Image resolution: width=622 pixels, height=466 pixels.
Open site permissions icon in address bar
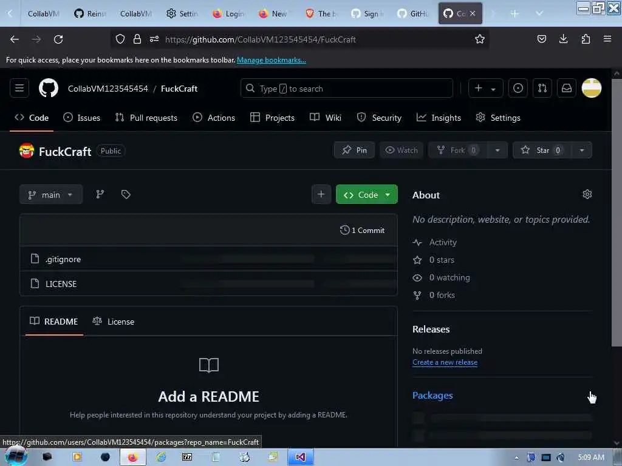(154, 39)
